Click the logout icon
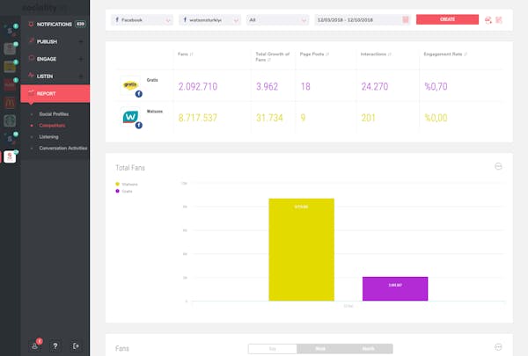Viewport: 528px width, 356px height. tap(76, 345)
